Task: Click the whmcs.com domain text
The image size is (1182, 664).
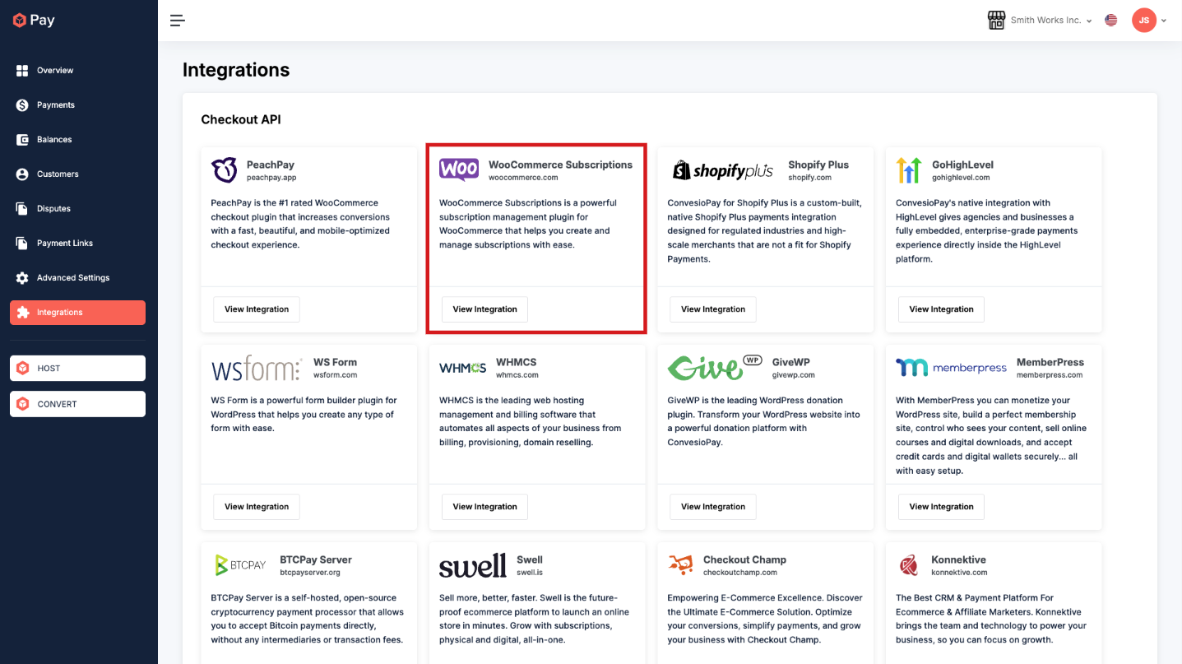Action: click(x=517, y=375)
